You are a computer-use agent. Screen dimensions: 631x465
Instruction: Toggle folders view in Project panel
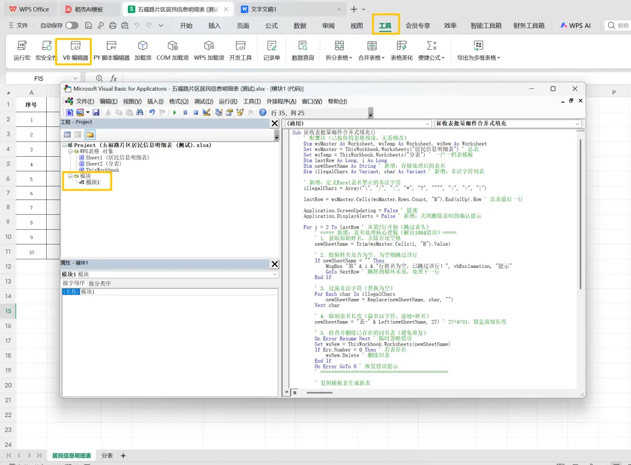click(x=90, y=135)
